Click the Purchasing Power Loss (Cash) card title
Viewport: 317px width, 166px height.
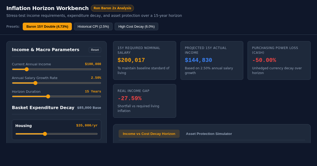tap(275, 50)
